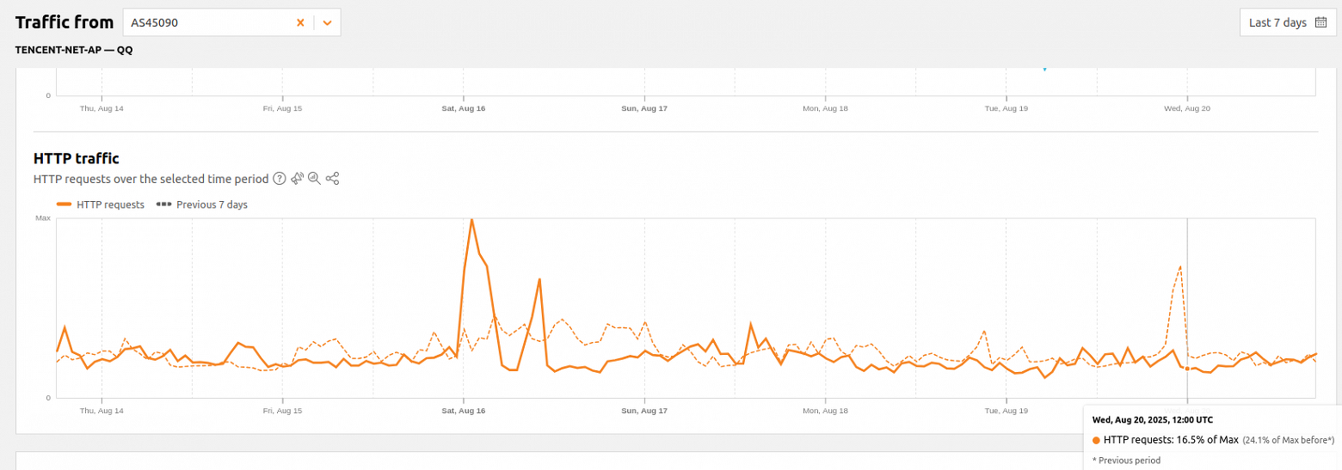
Task: Open the help icon beside HTTP requests description
Action: (x=279, y=179)
